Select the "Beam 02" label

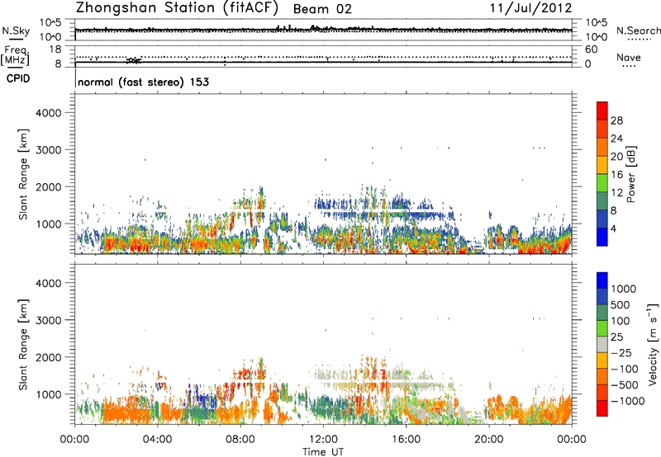(322, 9)
